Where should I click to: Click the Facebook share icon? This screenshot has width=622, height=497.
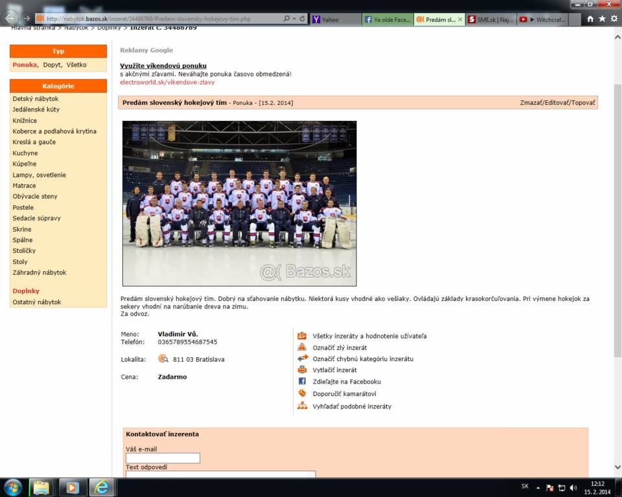pos(302,382)
